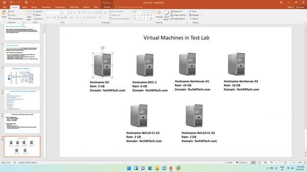Switch to Reading View icon
The height and width of the screenshot is (172, 307).
[265, 162]
